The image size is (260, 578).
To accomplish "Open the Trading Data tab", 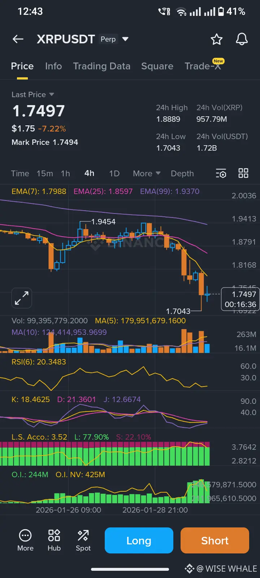I will pos(102,66).
